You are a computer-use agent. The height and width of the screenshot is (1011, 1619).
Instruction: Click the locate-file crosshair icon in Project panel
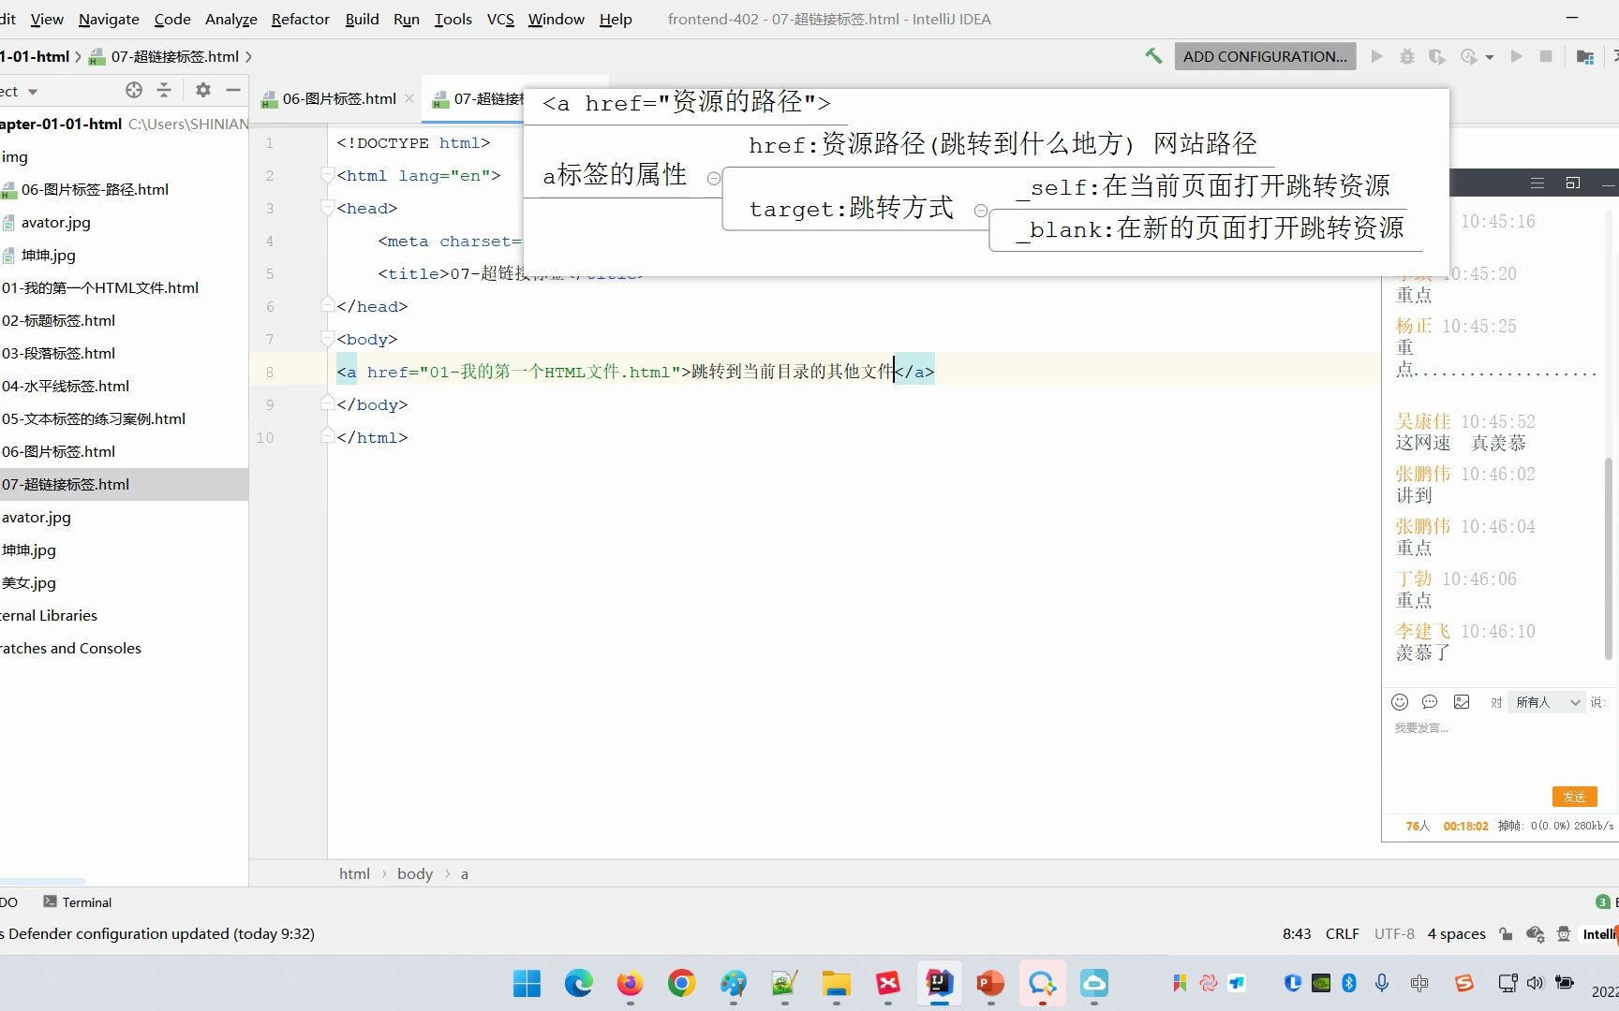134,90
